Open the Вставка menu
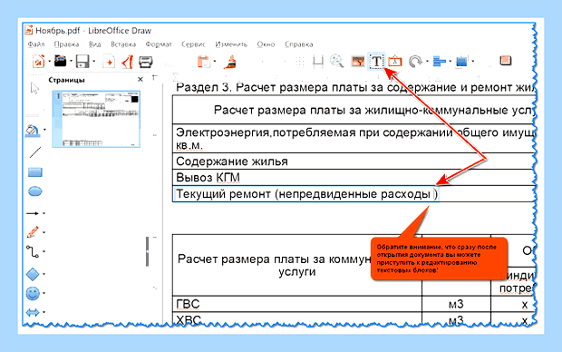 [x=123, y=44]
